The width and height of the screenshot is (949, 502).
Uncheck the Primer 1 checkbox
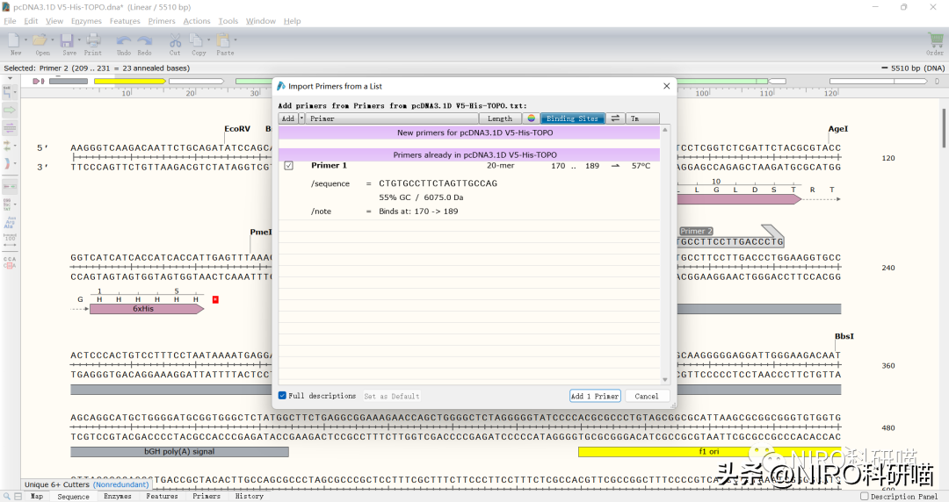289,166
